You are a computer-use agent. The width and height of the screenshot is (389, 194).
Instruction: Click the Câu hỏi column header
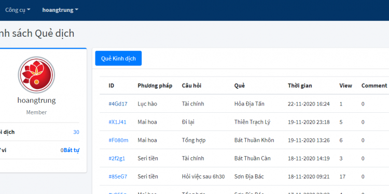point(191,85)
